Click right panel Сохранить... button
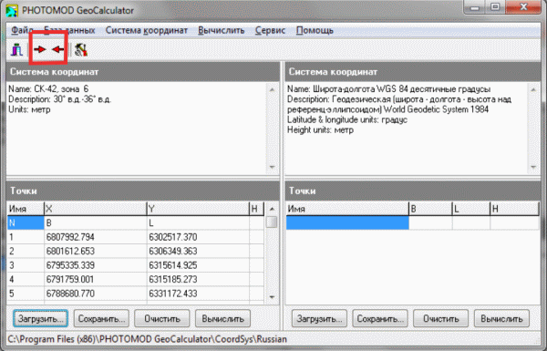This screenshot has height=351, width=547. 380,318
